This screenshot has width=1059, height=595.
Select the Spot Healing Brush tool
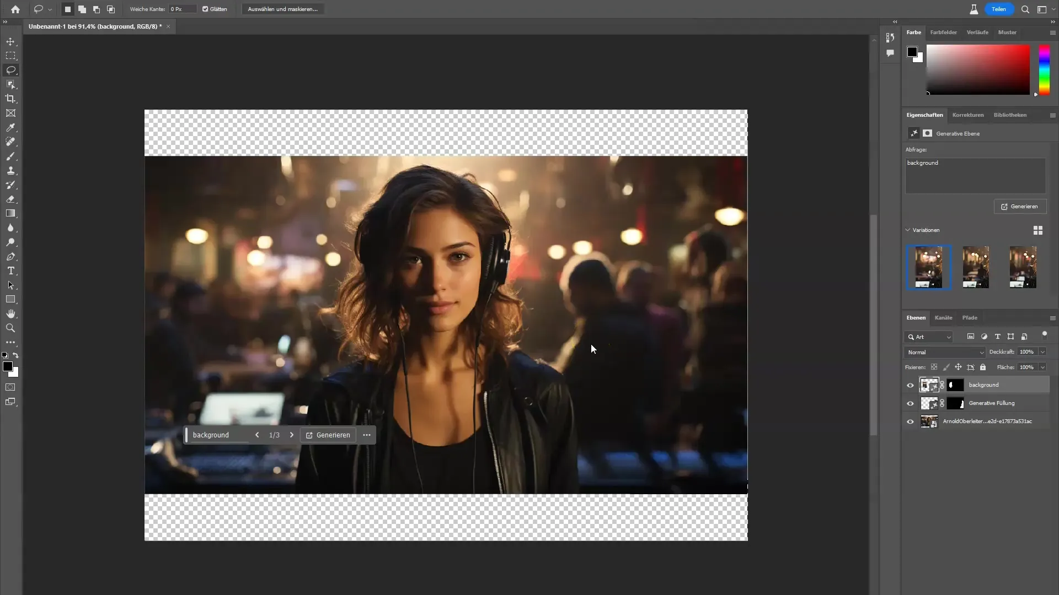click(x=10, y=142)
